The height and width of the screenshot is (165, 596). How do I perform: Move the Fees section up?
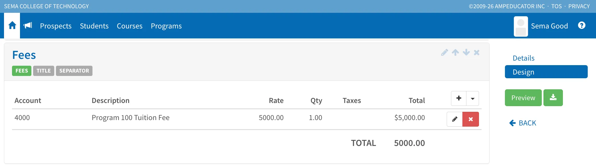pyautogui.click(x=455, y=52)
